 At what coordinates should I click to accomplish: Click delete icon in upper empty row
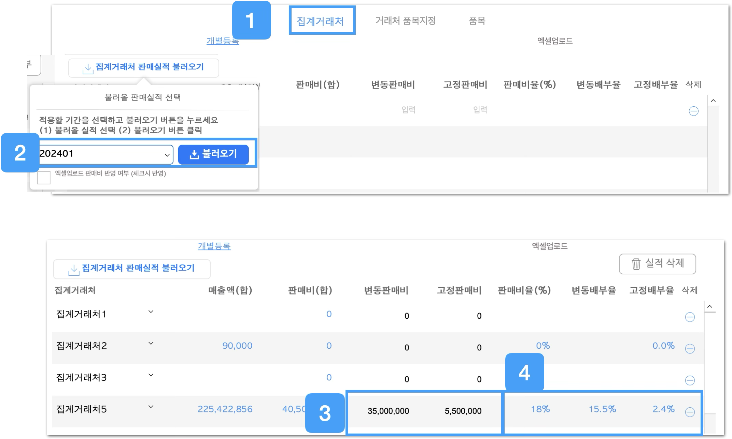click(693, 111)
